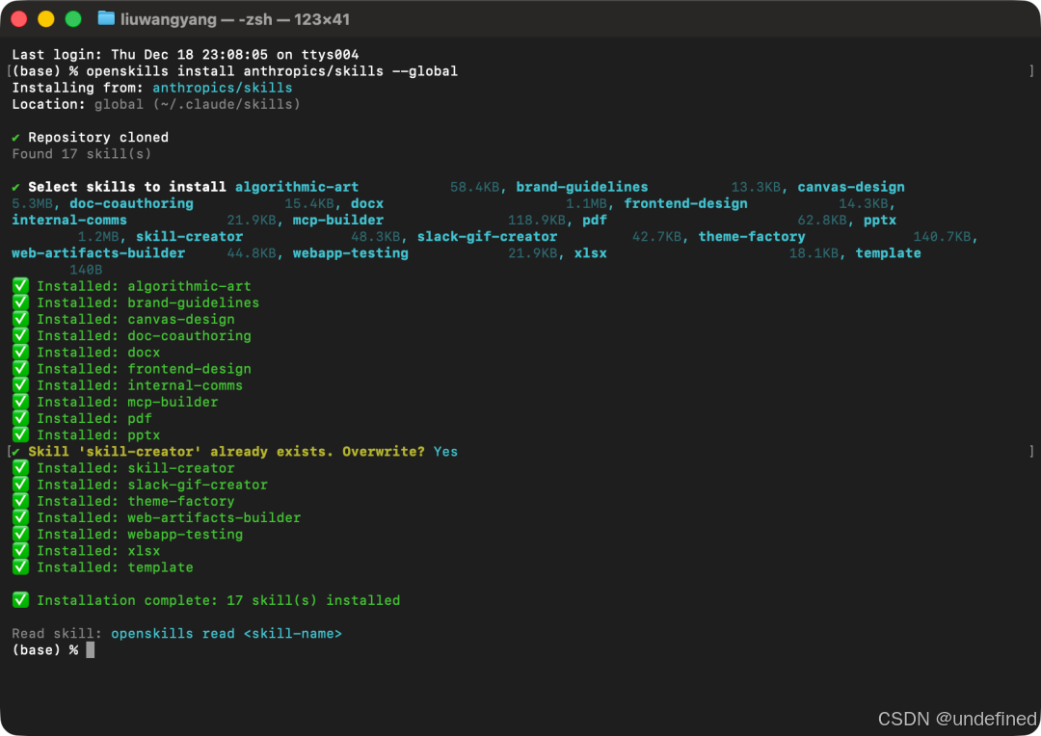Click the checkmark next to Installed: skill-creator
This screenshot has width=1041, height=736.
tap(20, 467)
